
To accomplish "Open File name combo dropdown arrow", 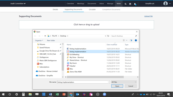I will (x=108, y=82).
